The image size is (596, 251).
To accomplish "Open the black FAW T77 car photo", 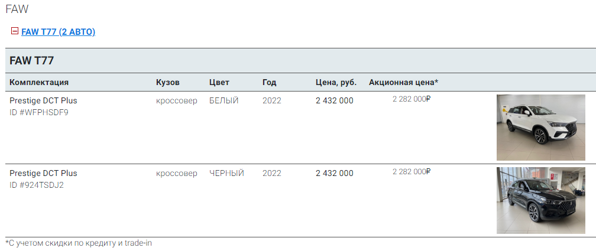I will point(540,200).
